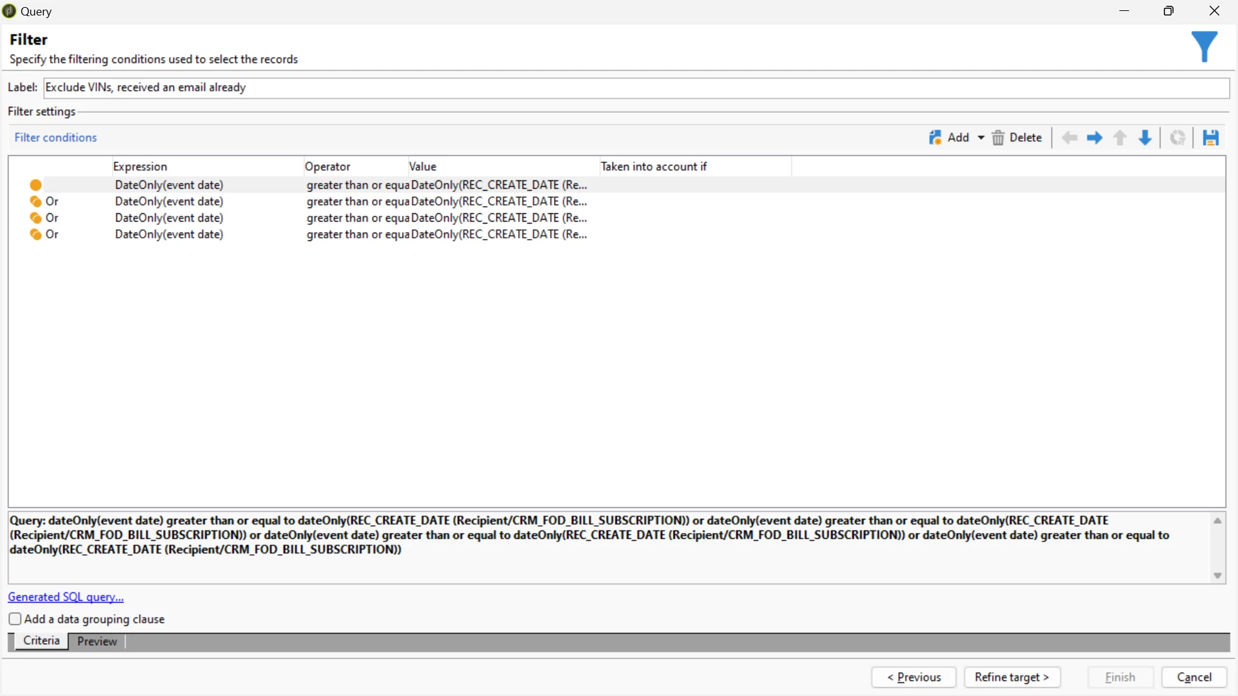Click the blue save filter disk icon
1238x696 pixels.
tap(1210, 137)
